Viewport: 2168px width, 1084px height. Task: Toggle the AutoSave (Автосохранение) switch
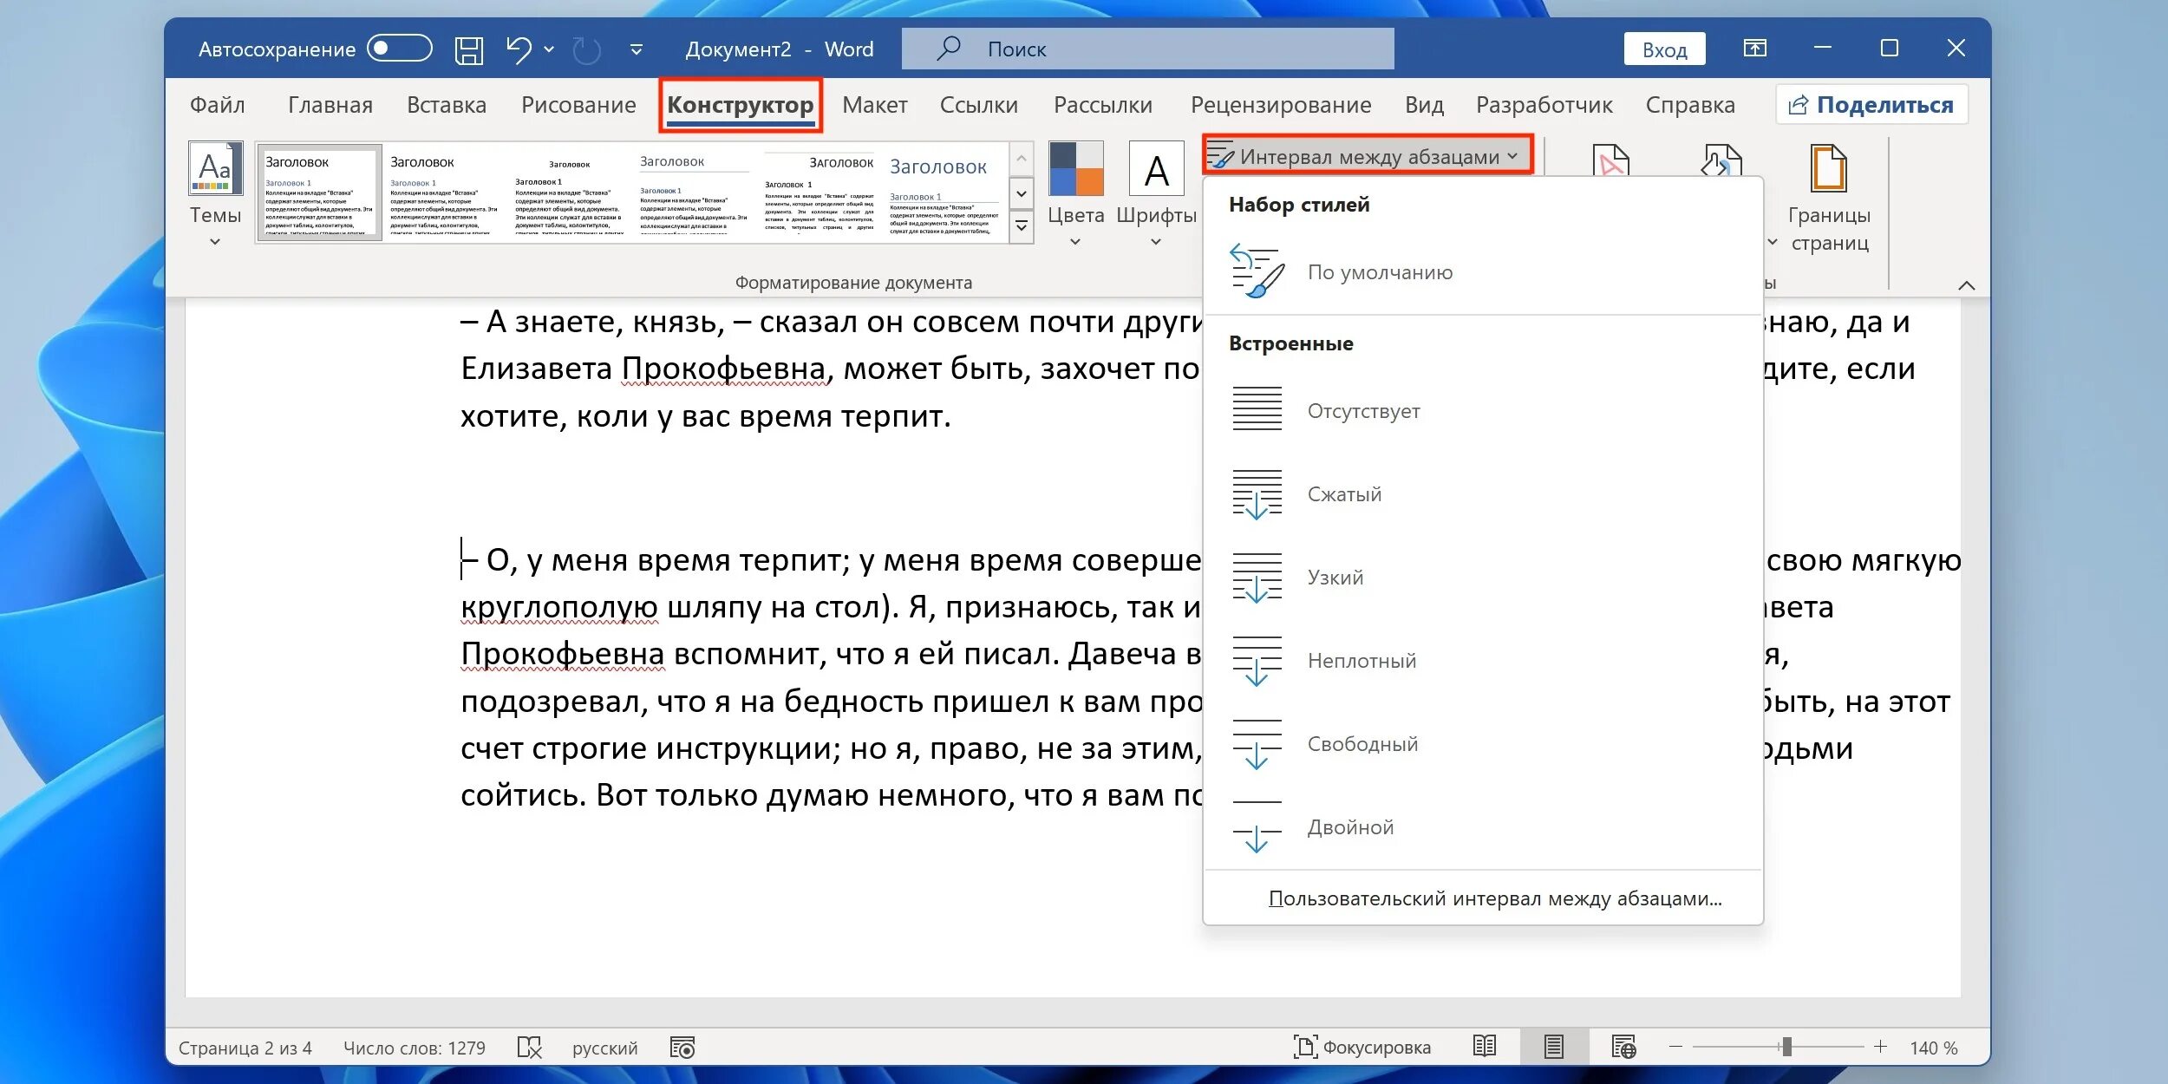pos(399,49)
